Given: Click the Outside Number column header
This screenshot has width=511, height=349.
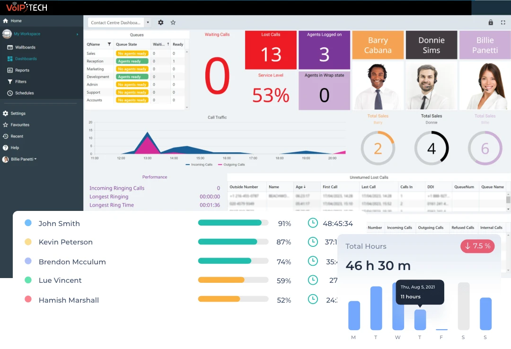Looking at the screenshot, I should 244,187.
